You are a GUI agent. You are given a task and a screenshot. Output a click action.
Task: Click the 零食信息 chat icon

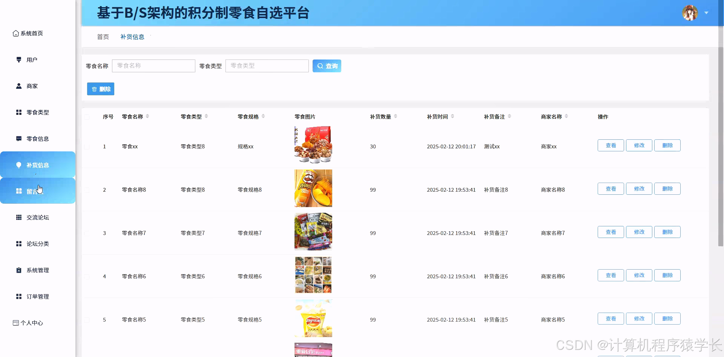[x=19, y=139]
